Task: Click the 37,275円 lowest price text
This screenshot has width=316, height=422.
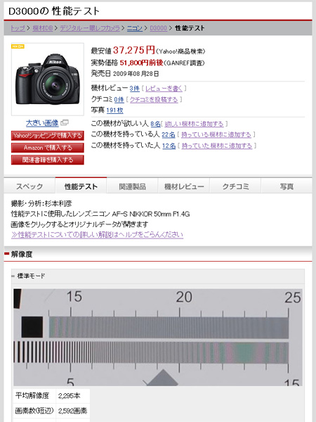Action: pos(134,50)
